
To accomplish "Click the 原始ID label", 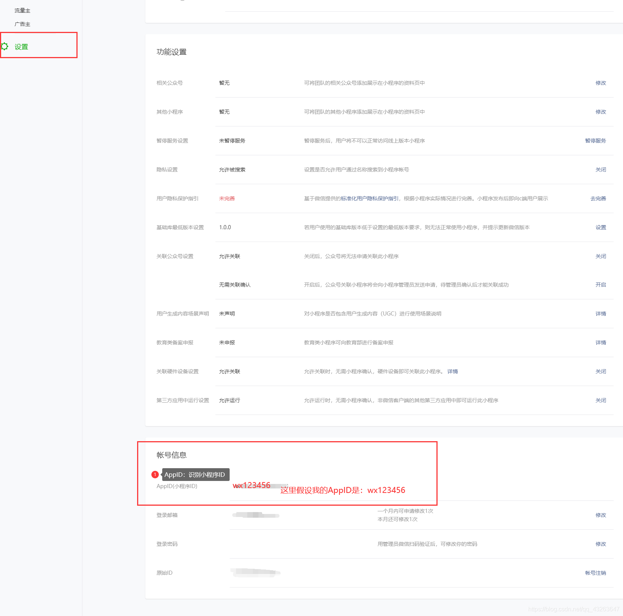I will pos(164,573).
